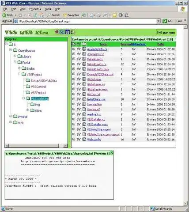
Task: Click the second teal VSS Web Xtra header icon
Action: click(62, 32)
